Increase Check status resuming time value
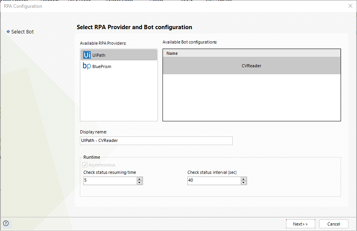Screen dimensions: 357x231 (x=140, y=179)
